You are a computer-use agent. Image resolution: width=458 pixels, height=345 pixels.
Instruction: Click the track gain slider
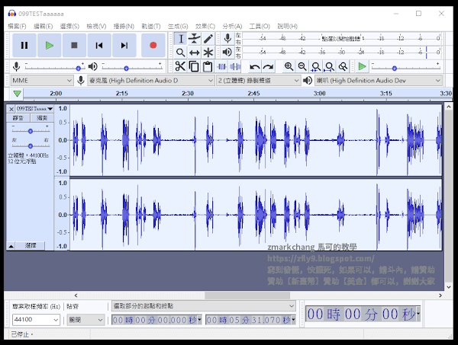(31, 131)
